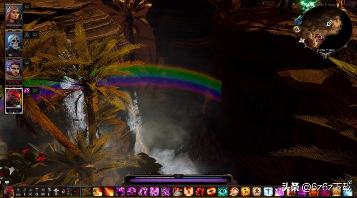The height and width of the screenshot is (198, 357).
Task: Cast the icy blue figure skill
Action: 268,191
